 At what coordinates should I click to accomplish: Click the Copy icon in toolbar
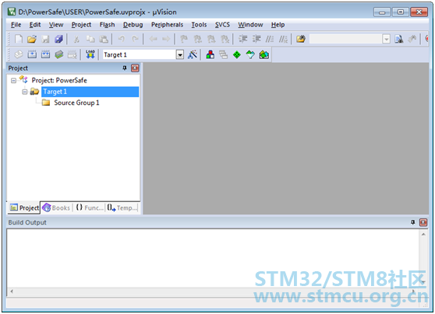(90, 39)
